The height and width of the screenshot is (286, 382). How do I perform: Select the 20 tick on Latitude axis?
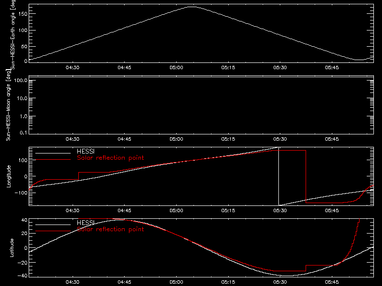[24, 234]
